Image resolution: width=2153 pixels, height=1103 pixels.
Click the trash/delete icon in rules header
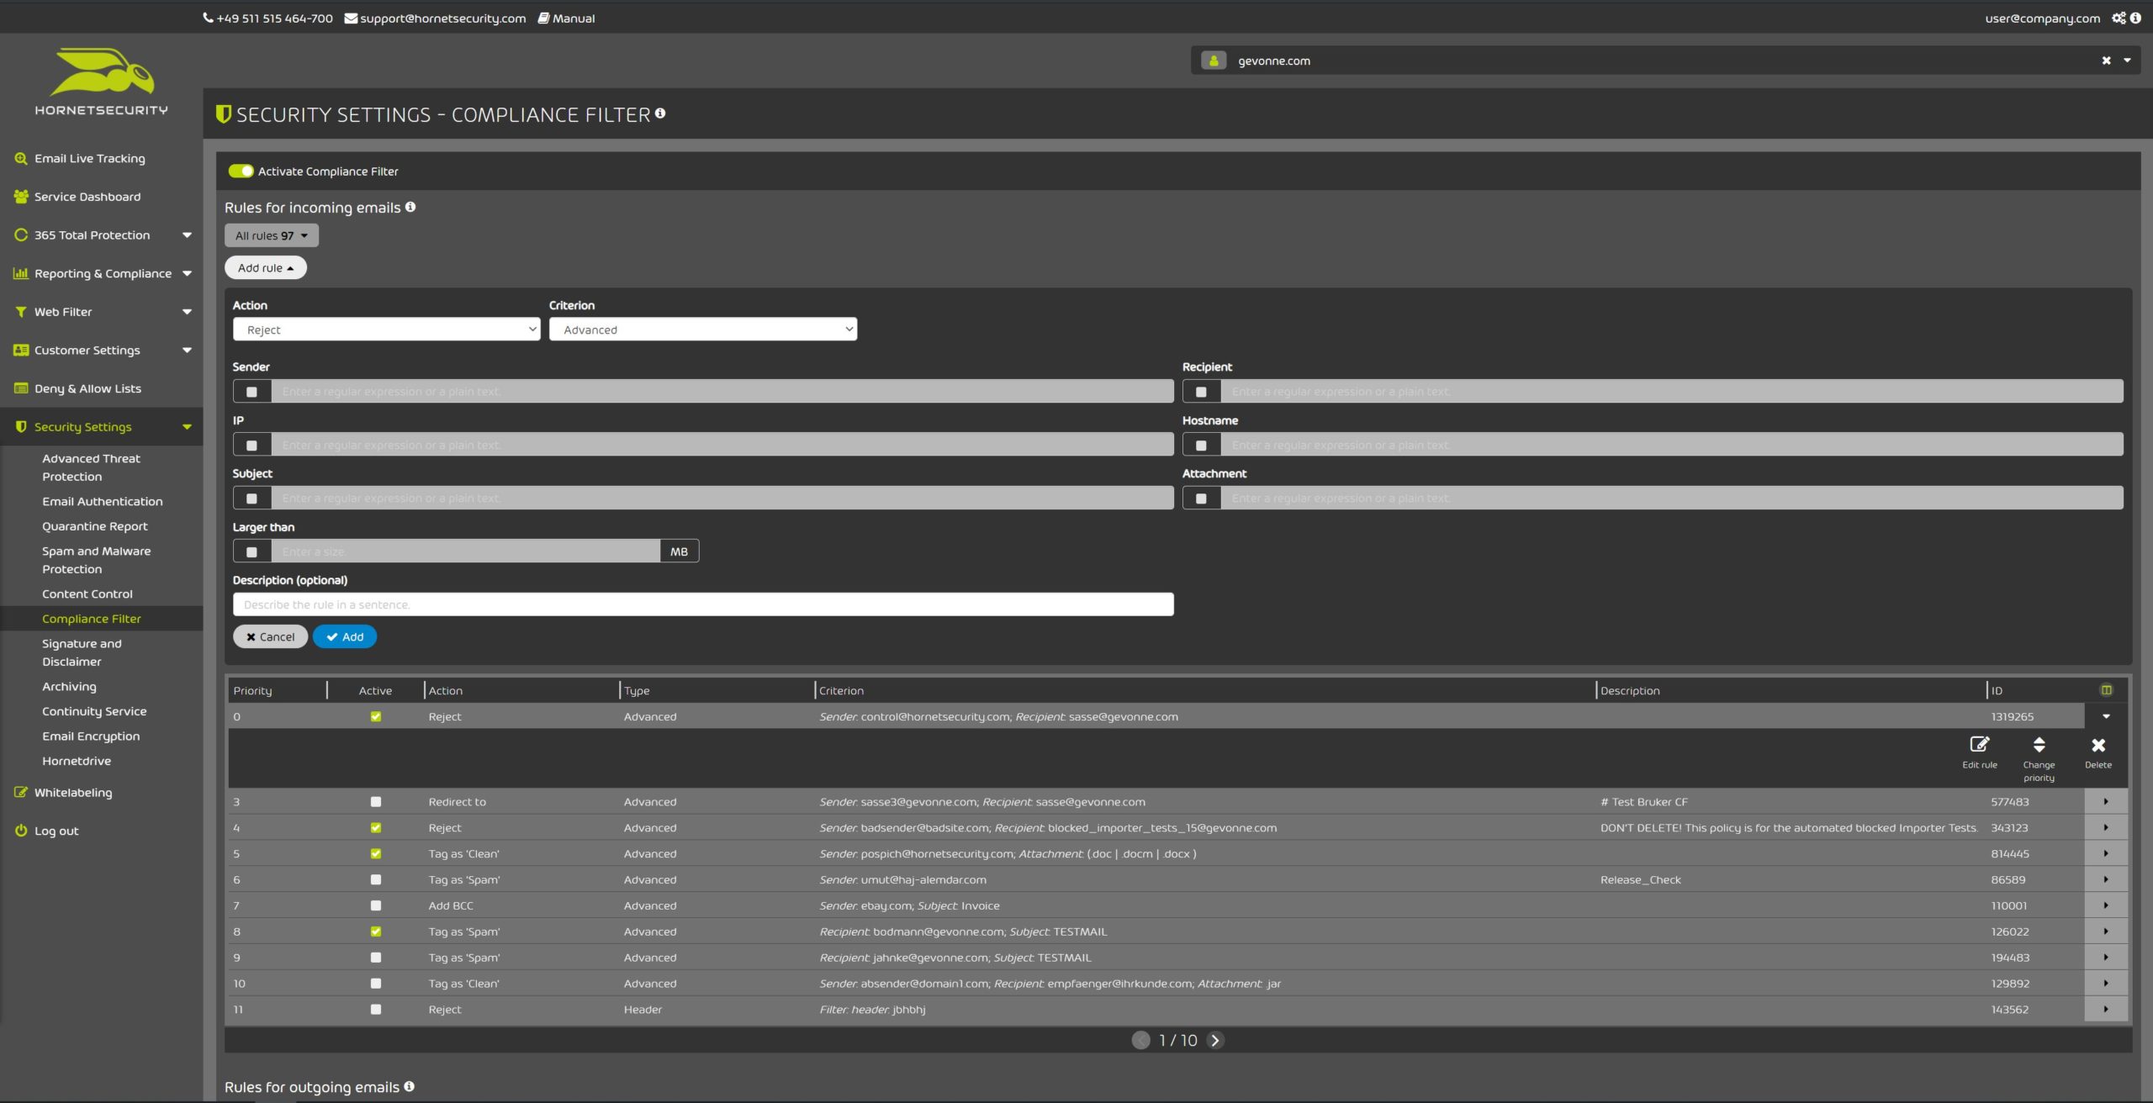(2105, 691)
